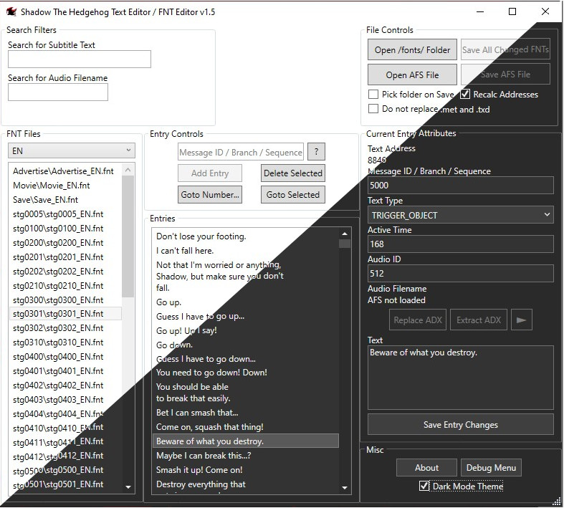Click FNT Files list scroll down arrow
This screenshot has width=564, height=508.
[x=128, y=487]
